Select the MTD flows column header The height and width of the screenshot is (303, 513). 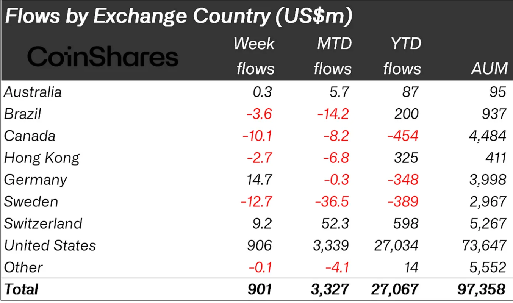coord(333,56)
